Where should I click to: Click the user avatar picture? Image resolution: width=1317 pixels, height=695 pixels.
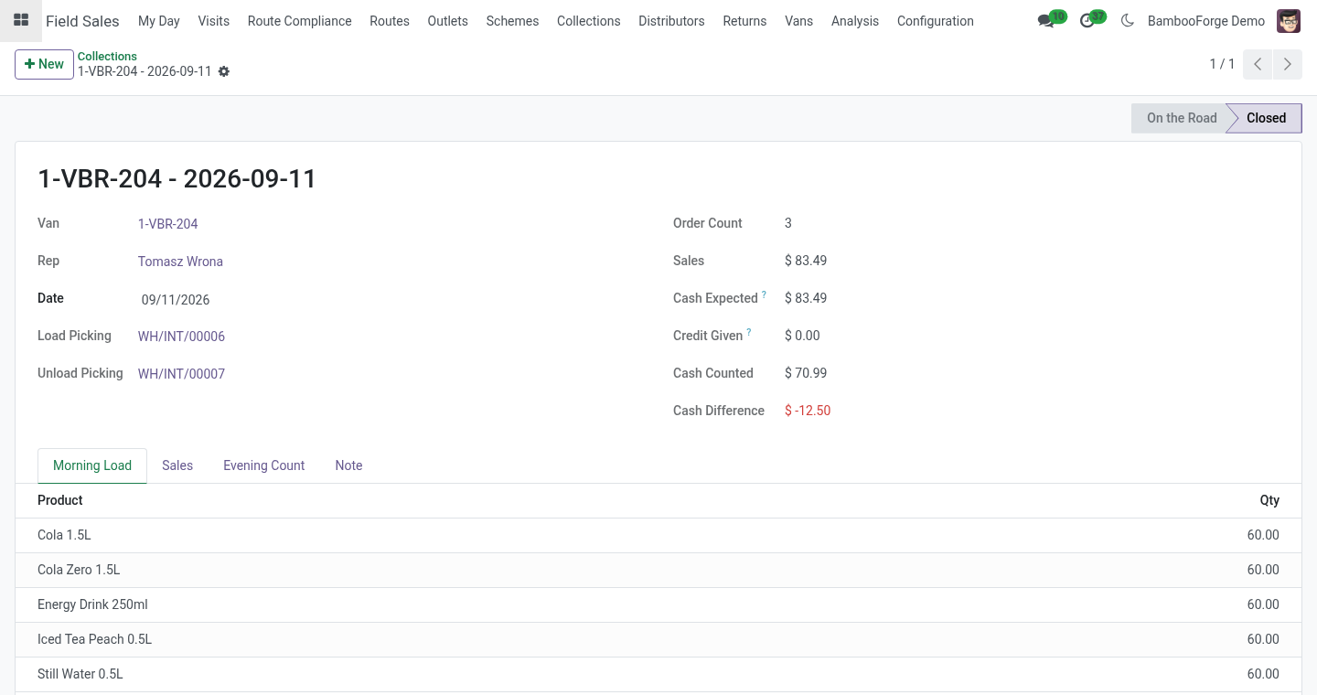[1289, 21]
